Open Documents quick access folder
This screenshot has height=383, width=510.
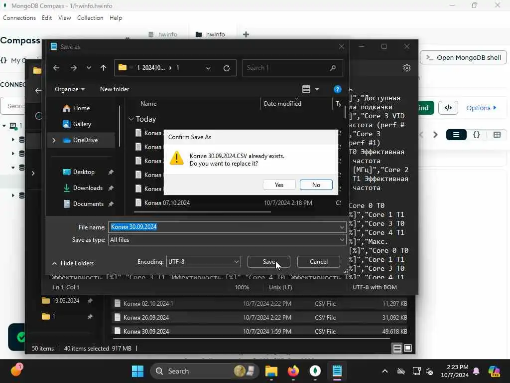pyautogui.click(x=88, y=204)
